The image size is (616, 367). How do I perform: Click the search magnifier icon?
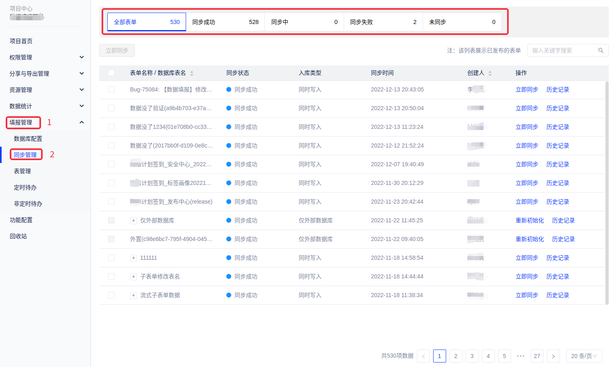(601, 50)
